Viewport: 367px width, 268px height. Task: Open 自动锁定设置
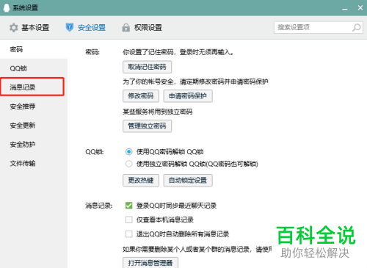click(188, 181)
